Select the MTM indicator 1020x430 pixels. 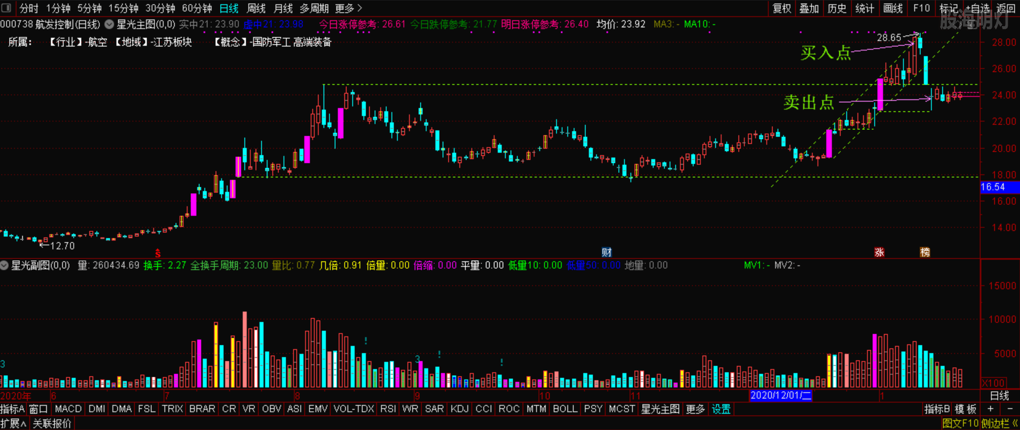(x=536, y=409)
